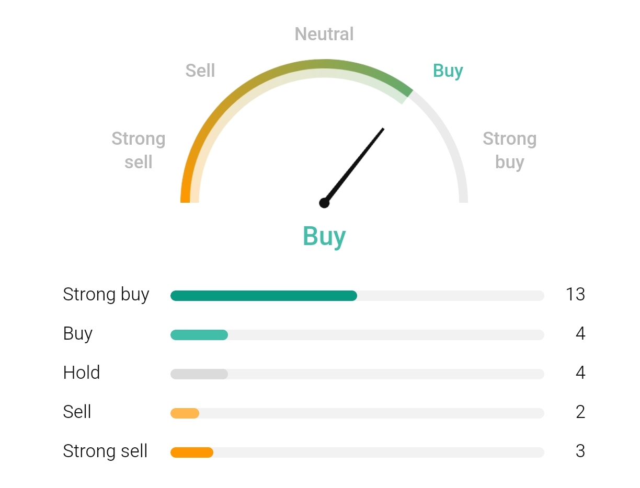Click the Sell light orange bar
The height and width of the screenshot is (488, 640).
(x=185, y=413)
